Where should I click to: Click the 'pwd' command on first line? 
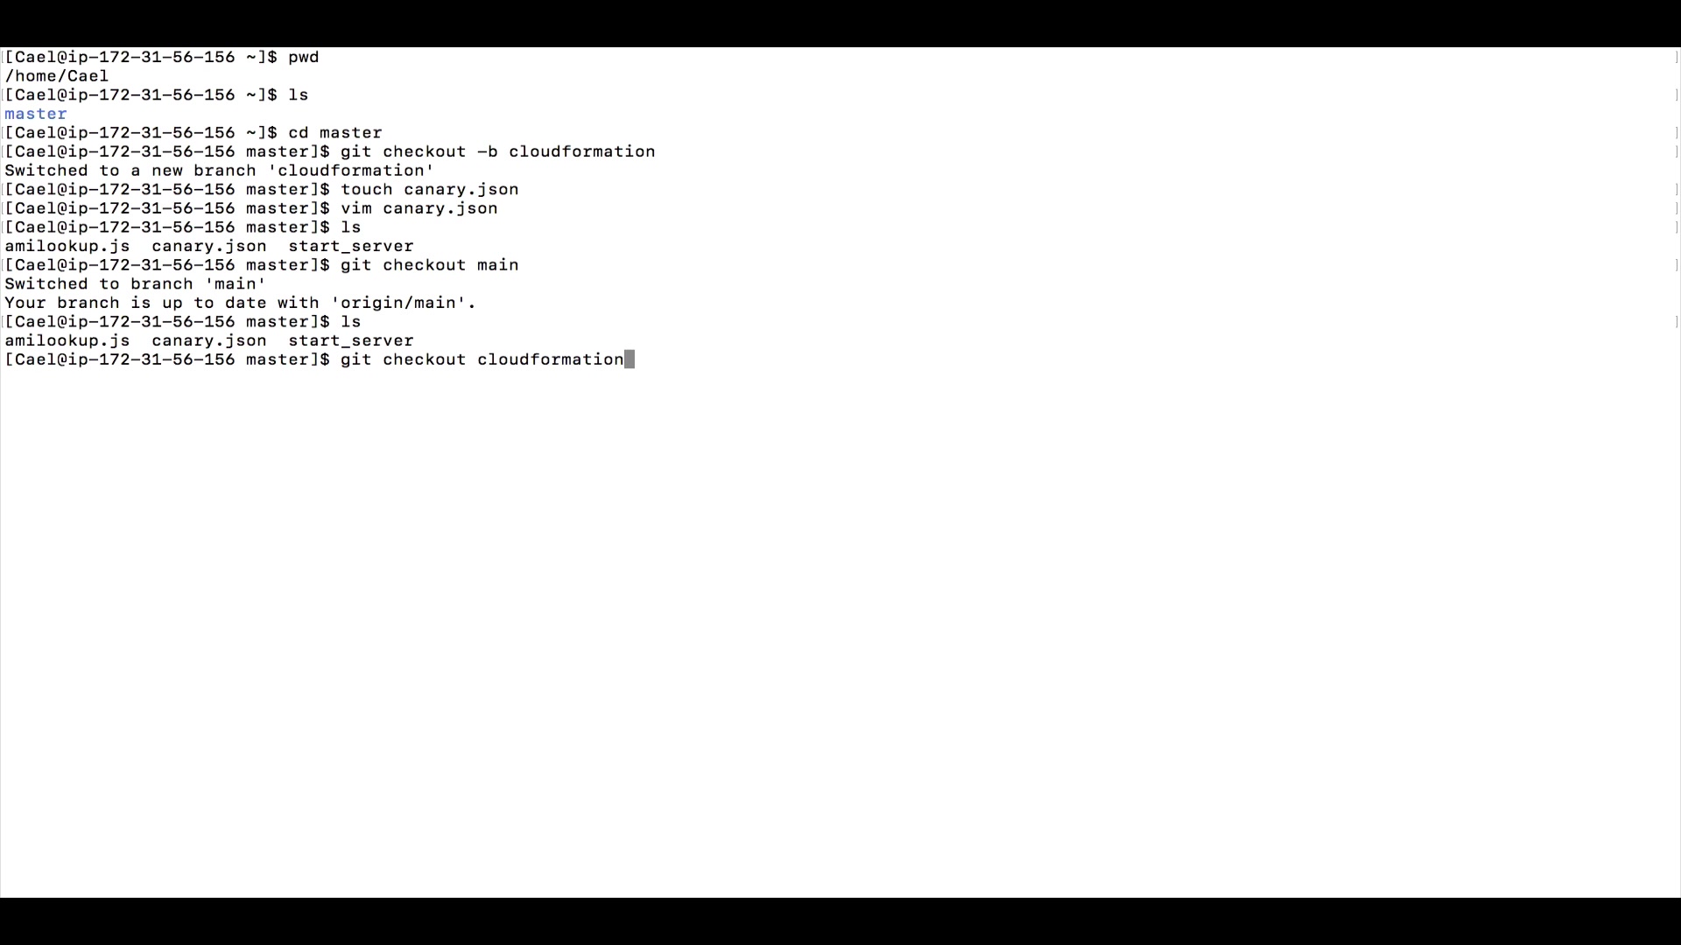(x=304, y=57)
